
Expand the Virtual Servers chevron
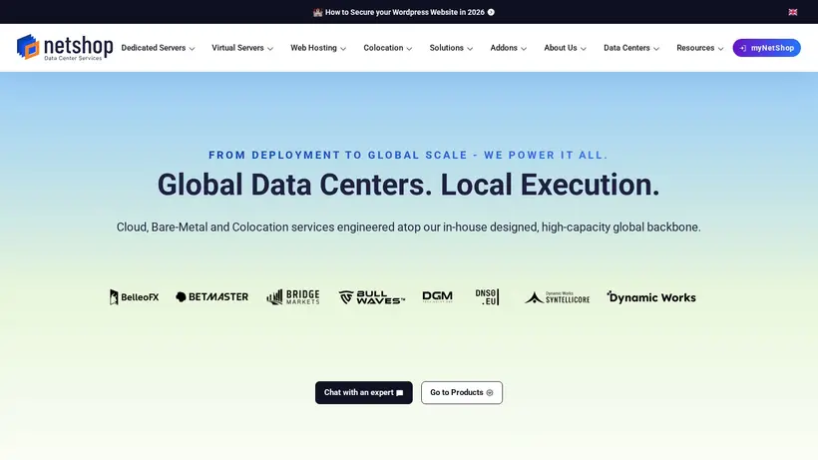(270, 49)
